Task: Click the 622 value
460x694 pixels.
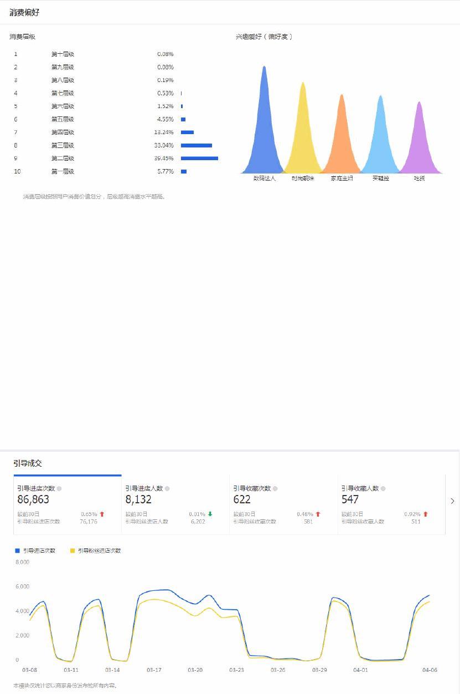Action: pos(242,499)
